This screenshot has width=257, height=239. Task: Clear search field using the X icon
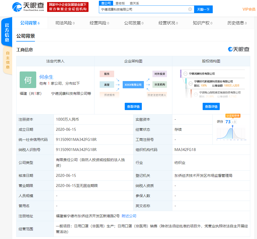point(190,9)
